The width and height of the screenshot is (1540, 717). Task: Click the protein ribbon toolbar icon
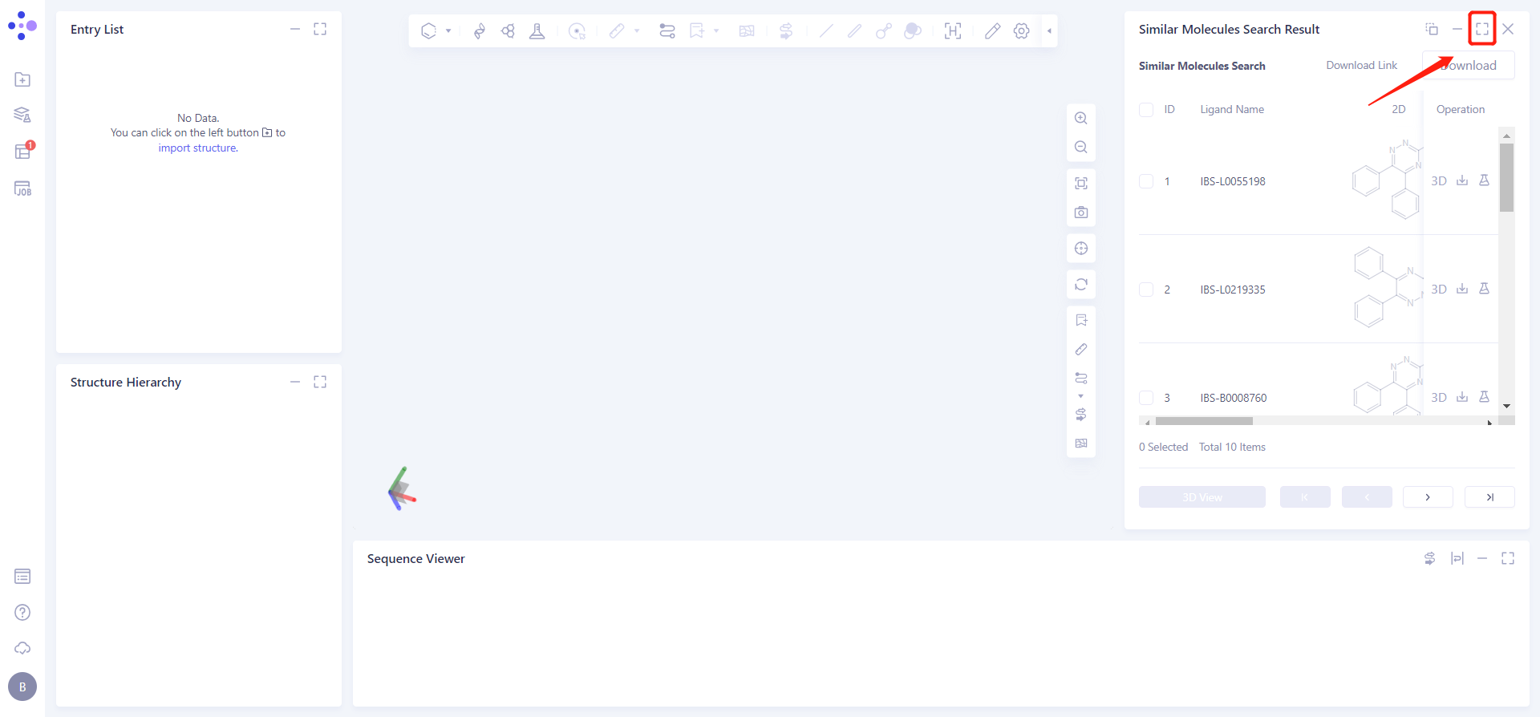[480, 31]
